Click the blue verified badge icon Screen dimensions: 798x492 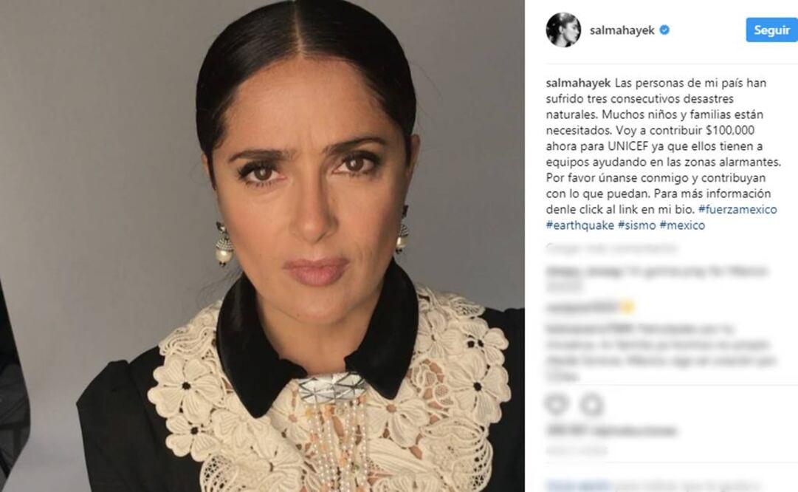coord(664,30)
